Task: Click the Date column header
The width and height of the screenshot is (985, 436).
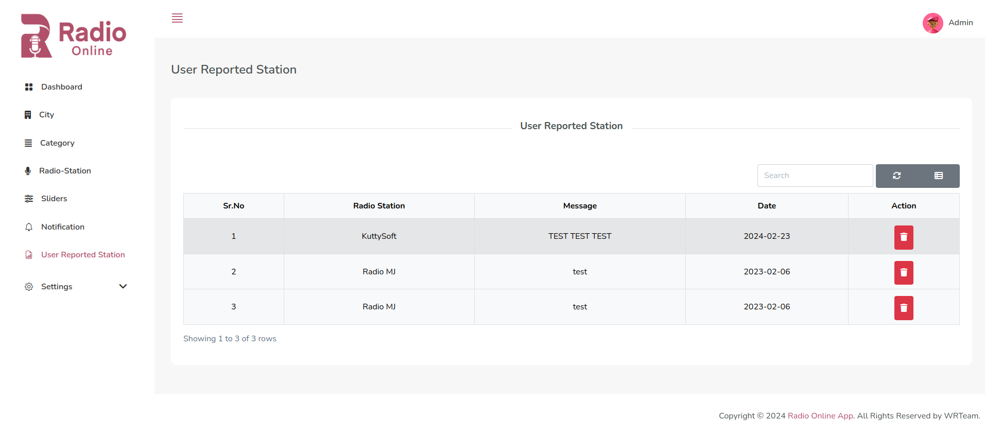Action: (x=767, y=206)
